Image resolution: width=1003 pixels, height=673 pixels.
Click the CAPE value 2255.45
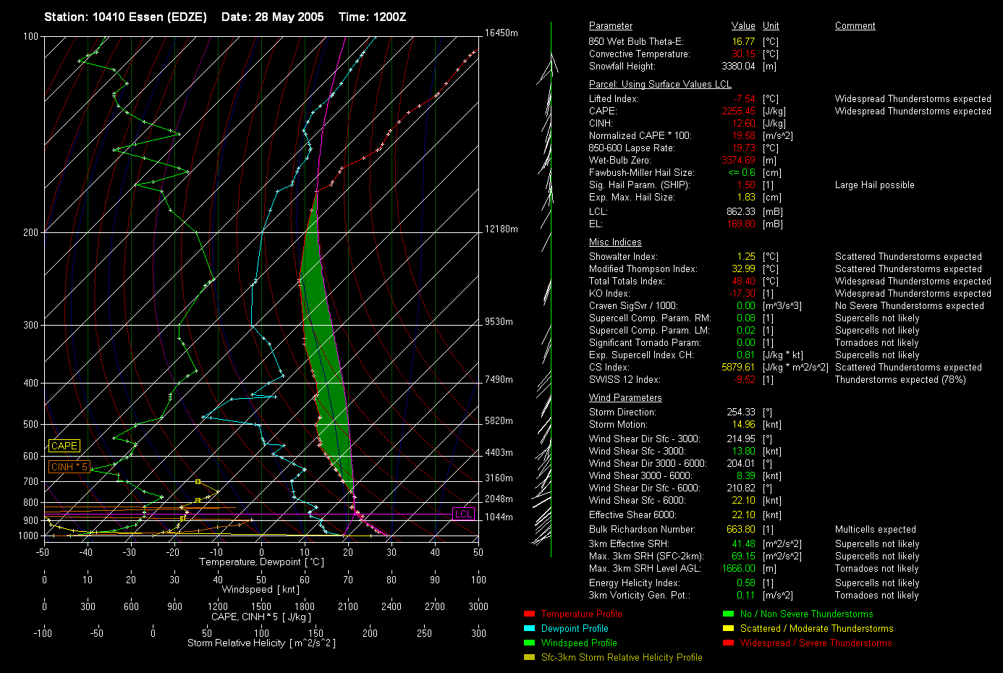(738, 111)
